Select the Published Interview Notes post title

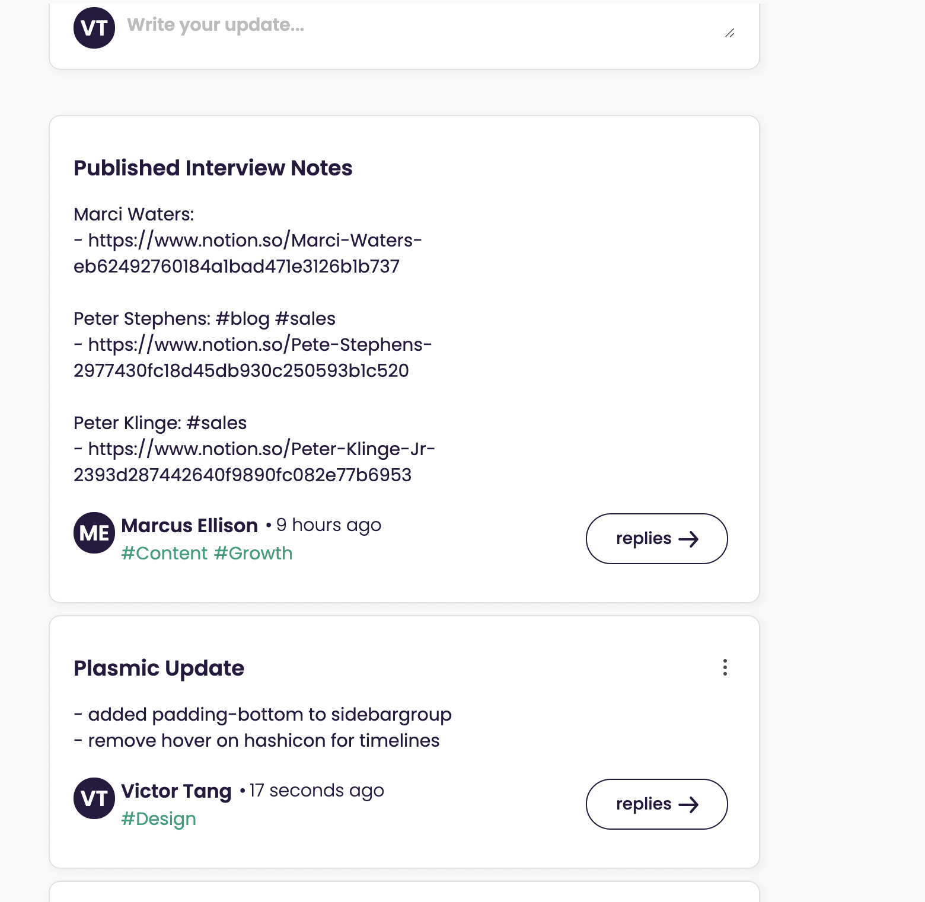tap(213, 168)
